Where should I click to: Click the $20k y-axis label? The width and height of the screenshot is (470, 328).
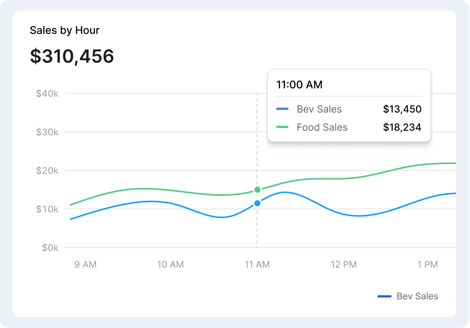[x=47, y=171]
